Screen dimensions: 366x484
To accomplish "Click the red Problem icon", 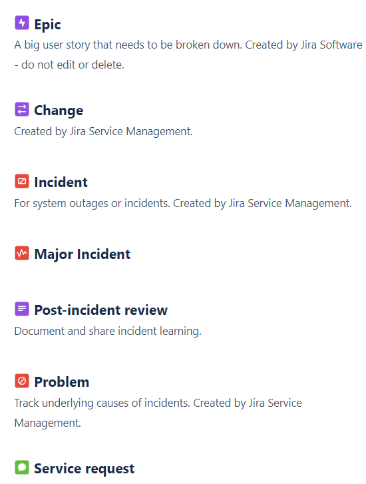I will pos(21,381).
